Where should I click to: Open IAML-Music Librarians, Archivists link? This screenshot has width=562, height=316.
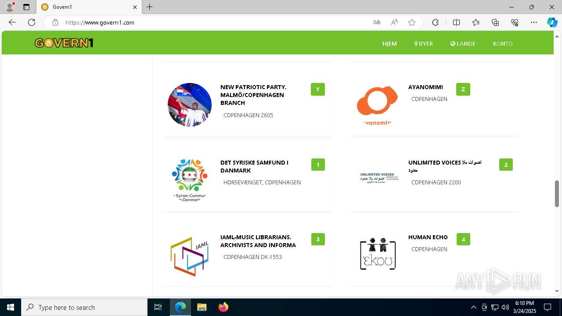click(258, 241)
